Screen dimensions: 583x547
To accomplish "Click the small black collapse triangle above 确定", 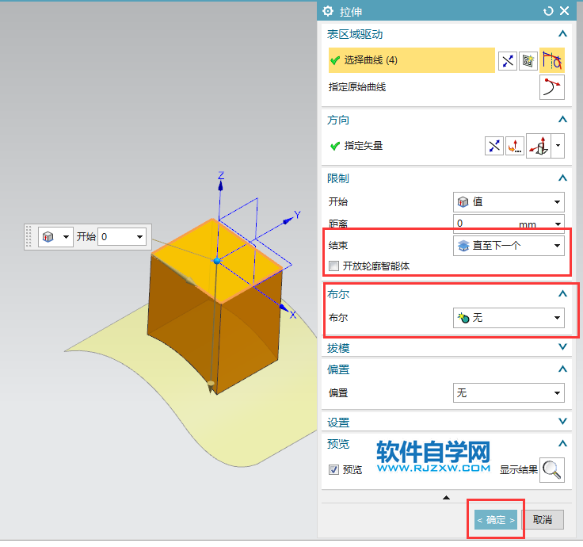I will pos(446,498).
